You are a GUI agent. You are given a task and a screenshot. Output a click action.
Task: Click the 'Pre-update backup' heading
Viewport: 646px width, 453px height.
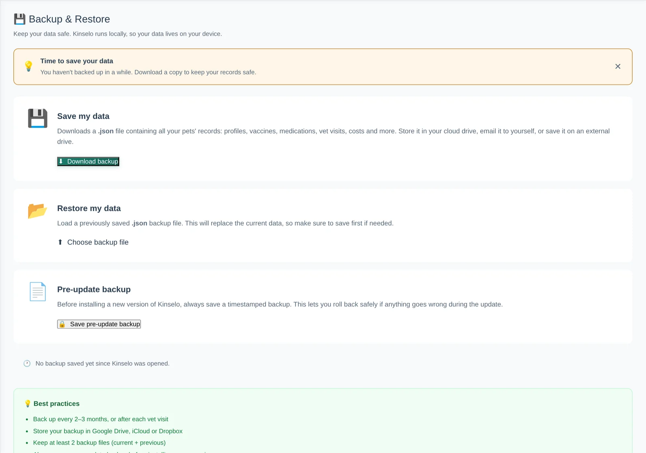[x=94, y=289]
